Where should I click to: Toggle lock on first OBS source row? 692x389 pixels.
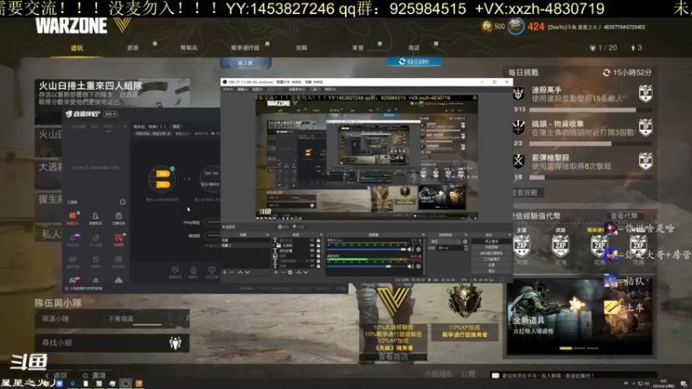point(318,240)
